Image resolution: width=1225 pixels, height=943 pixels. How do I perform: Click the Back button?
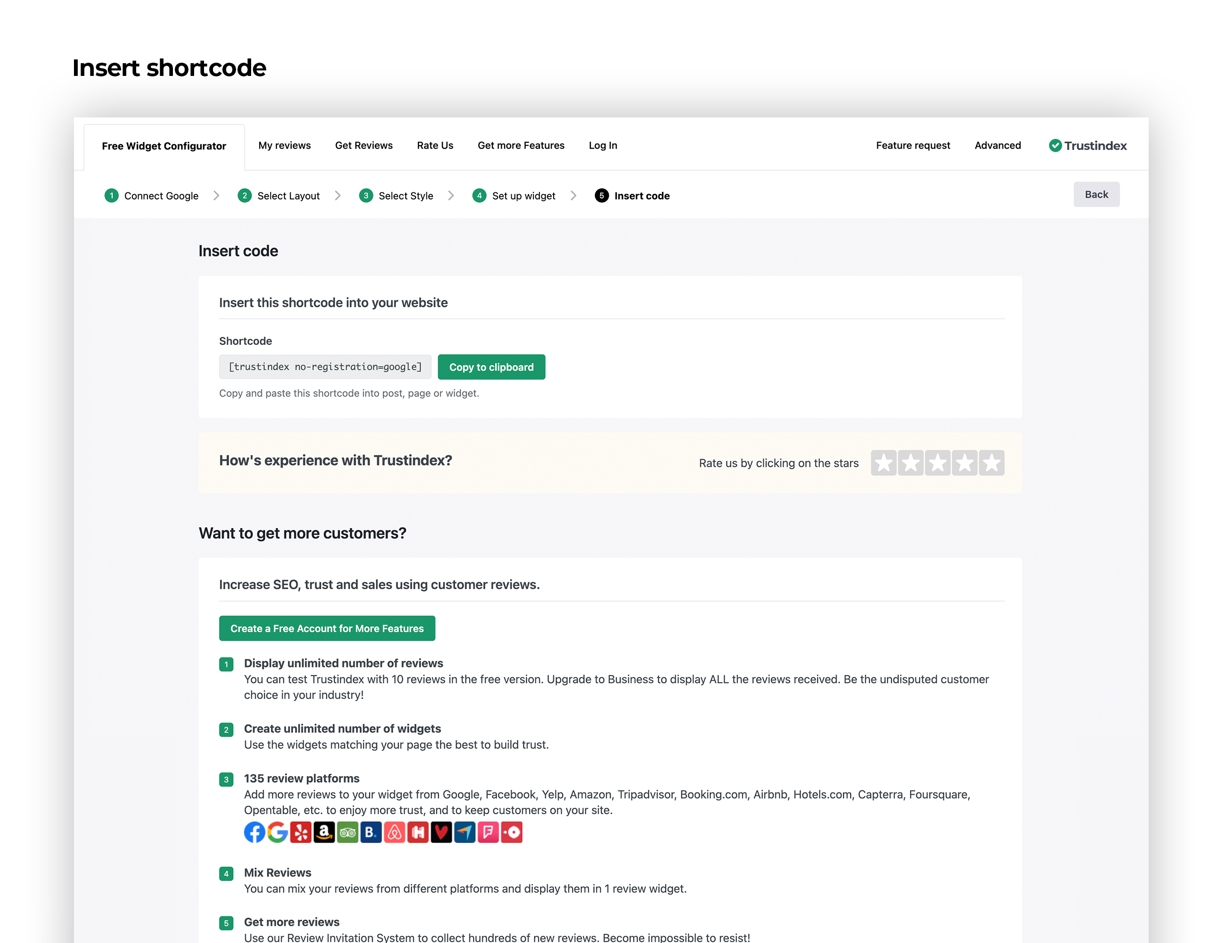coord(1096,194)
